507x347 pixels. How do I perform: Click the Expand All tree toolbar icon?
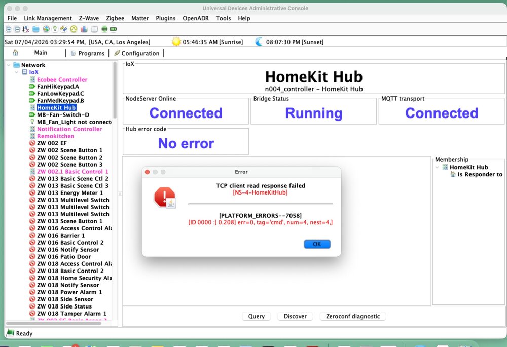click(x=9, y=29)
